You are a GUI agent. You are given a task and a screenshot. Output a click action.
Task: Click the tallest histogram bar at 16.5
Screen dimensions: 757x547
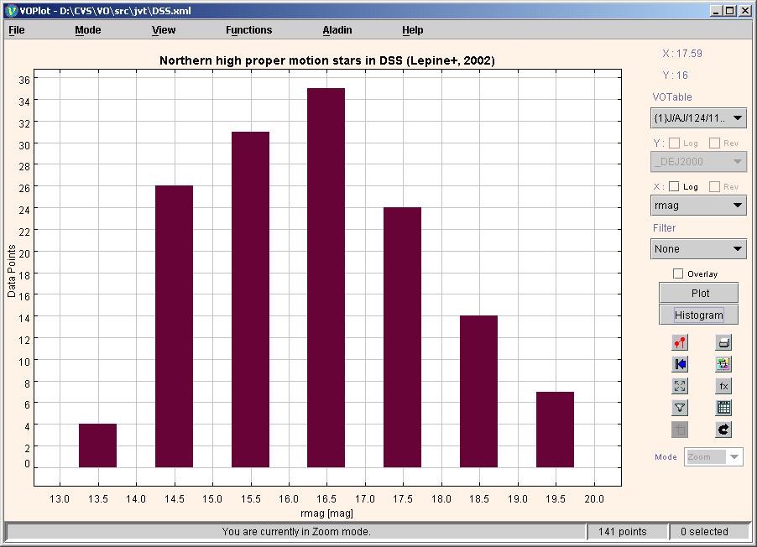(326, 277)
